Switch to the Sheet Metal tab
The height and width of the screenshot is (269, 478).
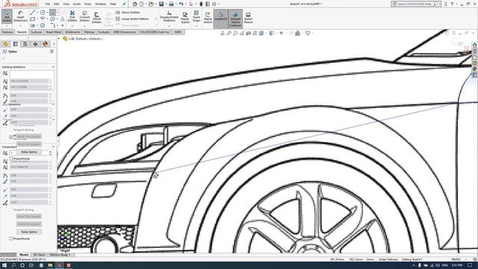(x=53, y=32)
